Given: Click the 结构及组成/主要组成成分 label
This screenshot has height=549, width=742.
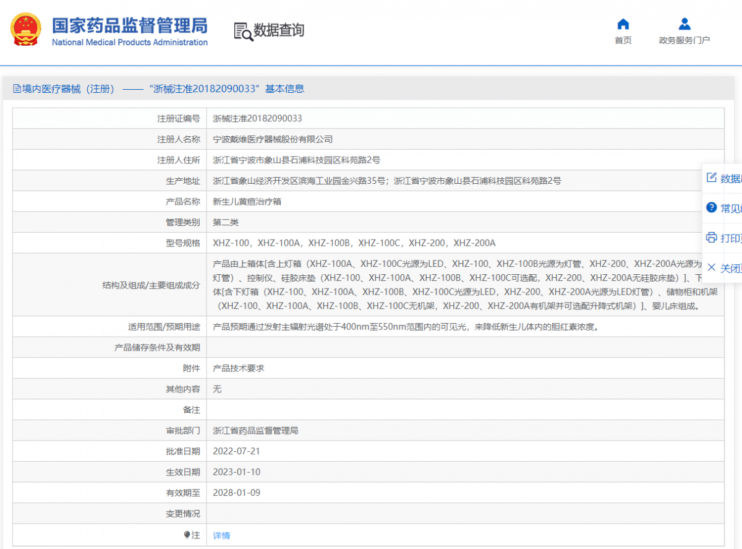Looking at the screenshot, I should pyautogui.click(x=151, y=285).
